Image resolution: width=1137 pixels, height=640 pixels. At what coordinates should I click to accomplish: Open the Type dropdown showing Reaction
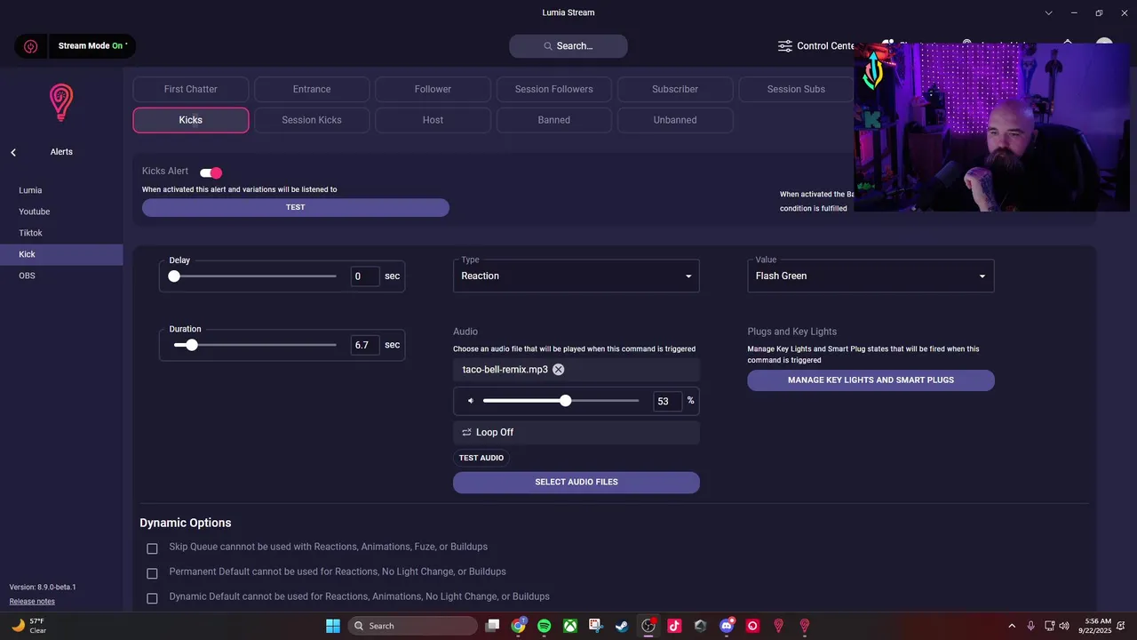[x=576, y=276]
